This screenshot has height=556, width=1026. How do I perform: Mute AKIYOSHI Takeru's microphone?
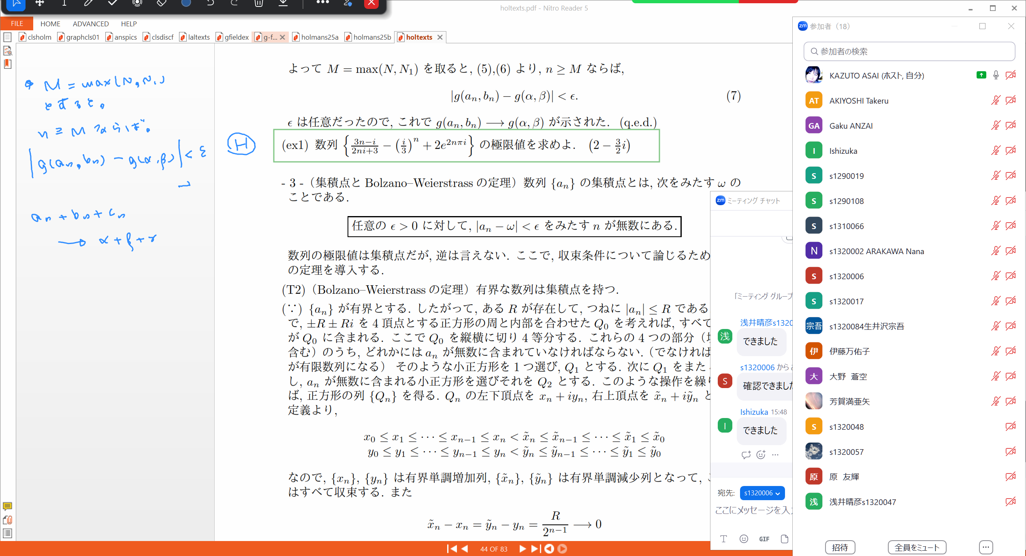[x=995, y=100]
